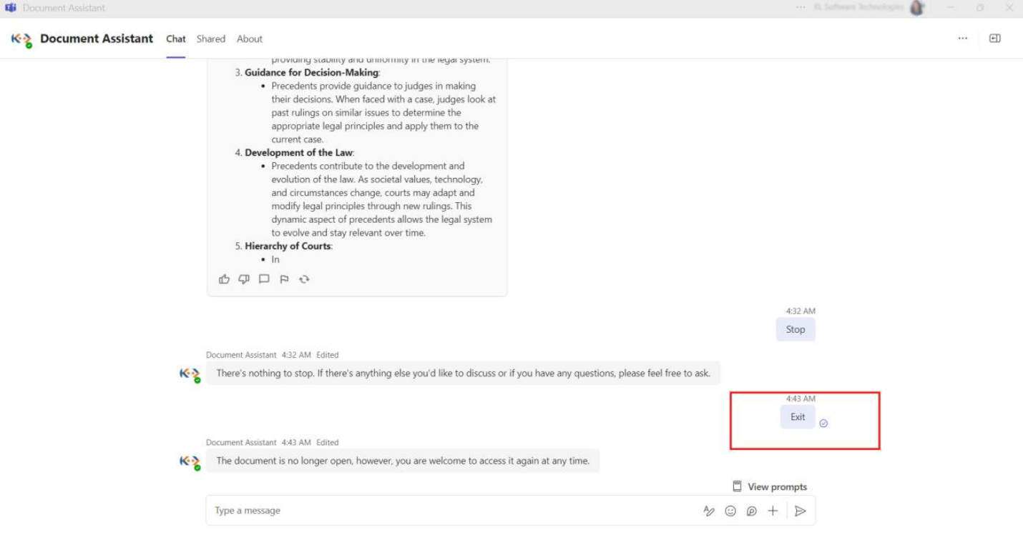The height and width of the screenshot is (535, 1023).
Task: Select the Exit message bubble
Action: coord(798,417)
